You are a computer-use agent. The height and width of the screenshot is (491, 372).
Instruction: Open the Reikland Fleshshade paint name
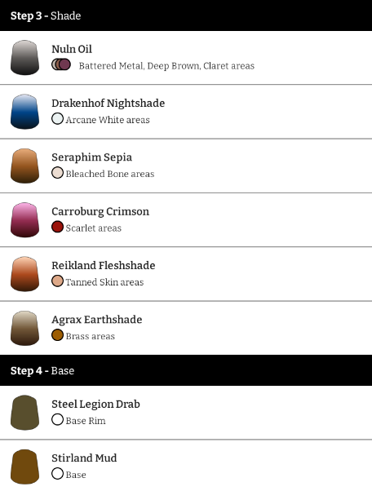104,266
